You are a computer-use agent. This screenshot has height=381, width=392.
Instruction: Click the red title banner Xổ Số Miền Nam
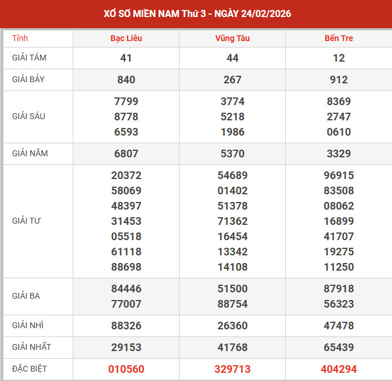pyautogui.click(x=196, y=14)
